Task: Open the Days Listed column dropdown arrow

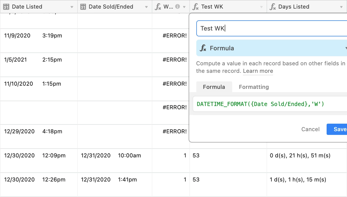Action: point(341,7)
